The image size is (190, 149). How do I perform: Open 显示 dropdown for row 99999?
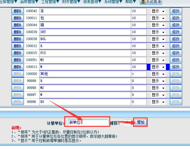pos(158,81)
